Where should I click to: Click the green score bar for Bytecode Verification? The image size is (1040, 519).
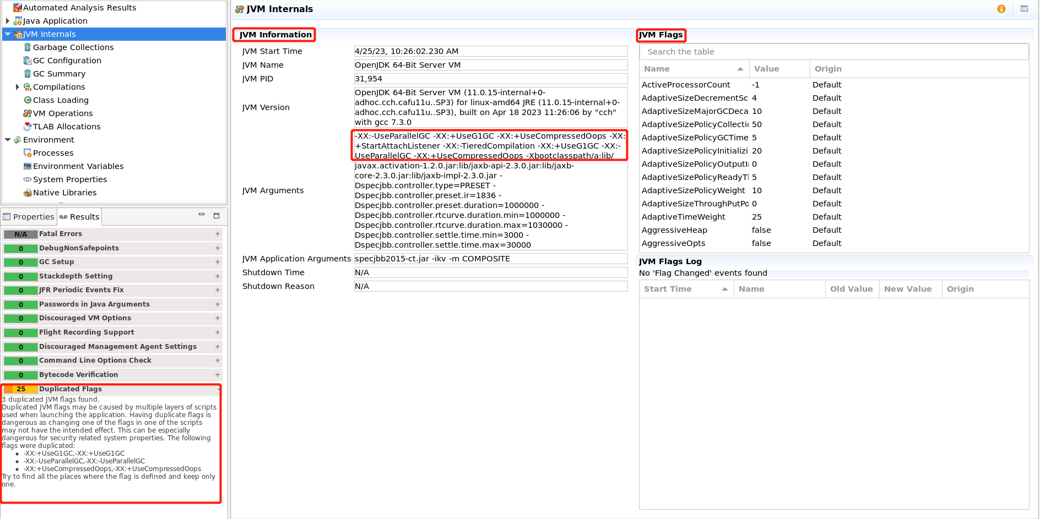21,375
